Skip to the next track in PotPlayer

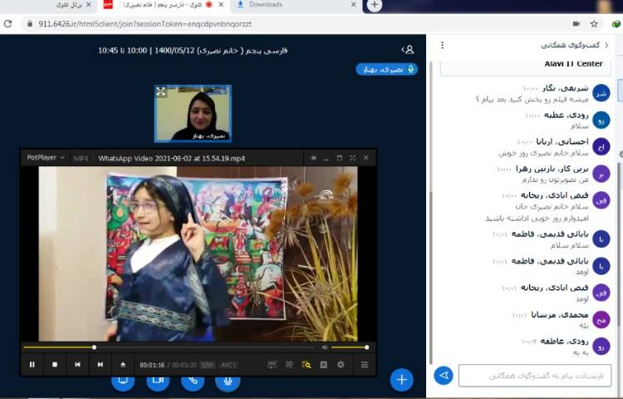click(101, 364)
